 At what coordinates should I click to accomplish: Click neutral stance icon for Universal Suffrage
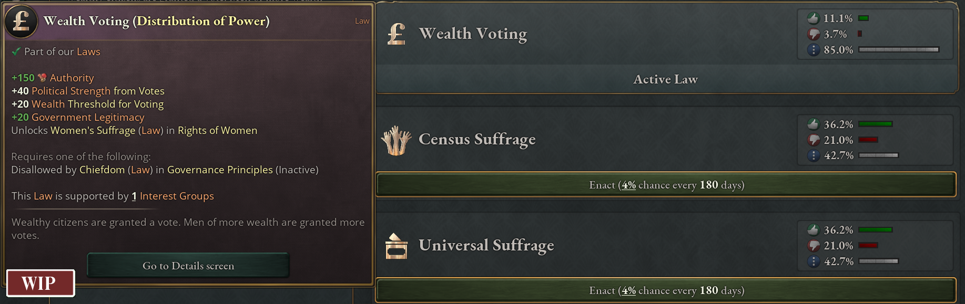coord(814,261)
